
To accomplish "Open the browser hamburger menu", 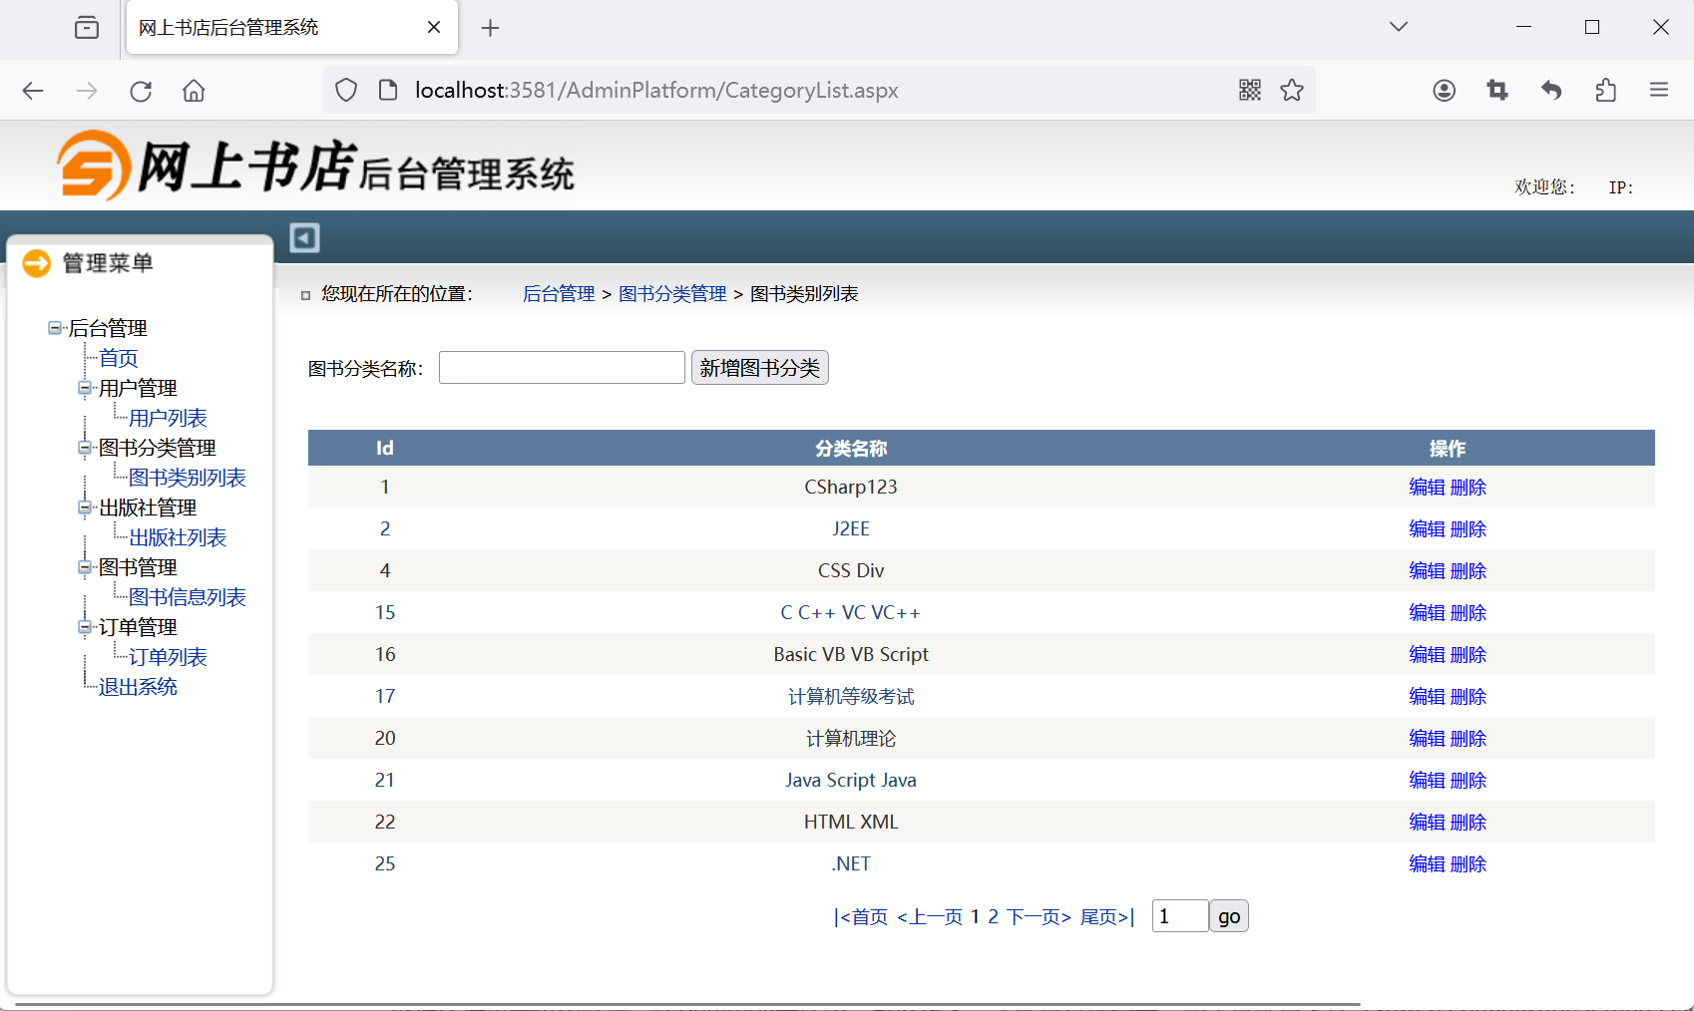I will [1659, 91].
